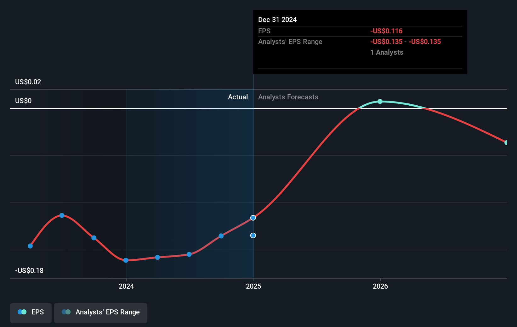Switch to the Analysts Forecasts section label

click(x=288, y=97)
